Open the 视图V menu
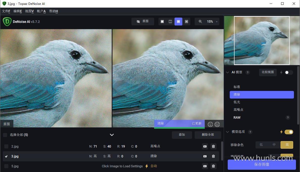 [29, 11]
